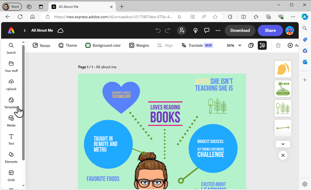Delete using the trash icon

(278, 45)
